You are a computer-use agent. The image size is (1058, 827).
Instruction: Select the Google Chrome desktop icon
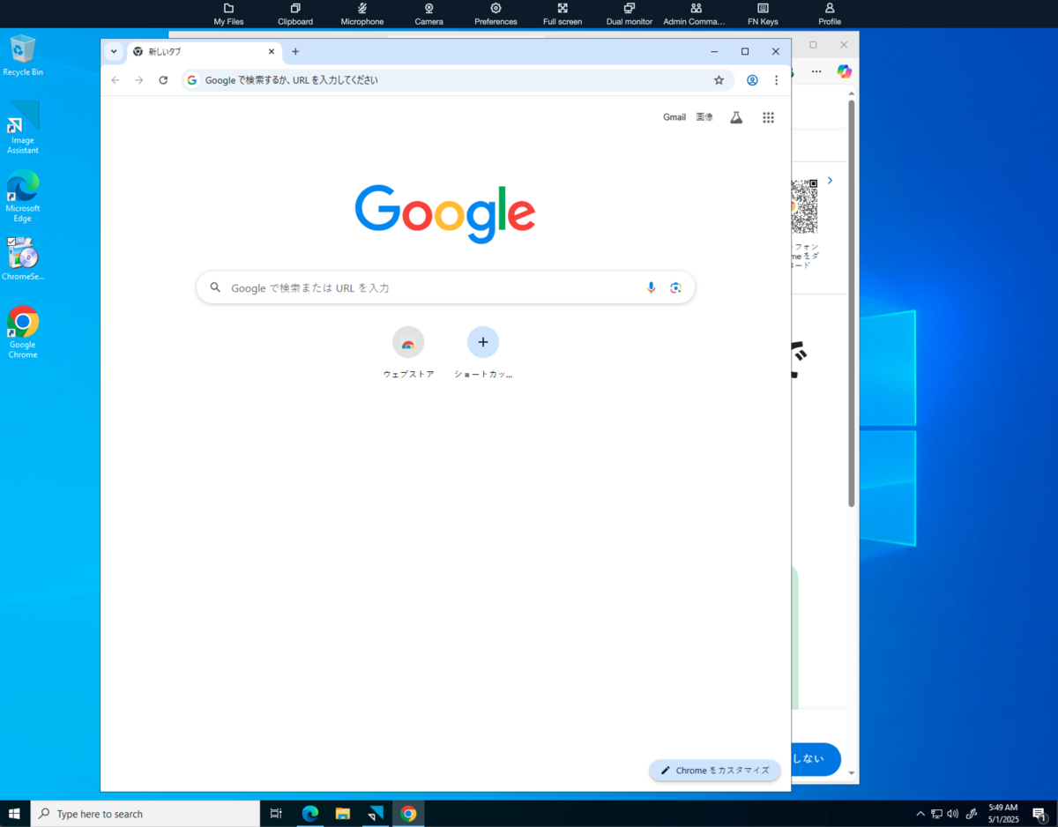[x=23, y=332]
